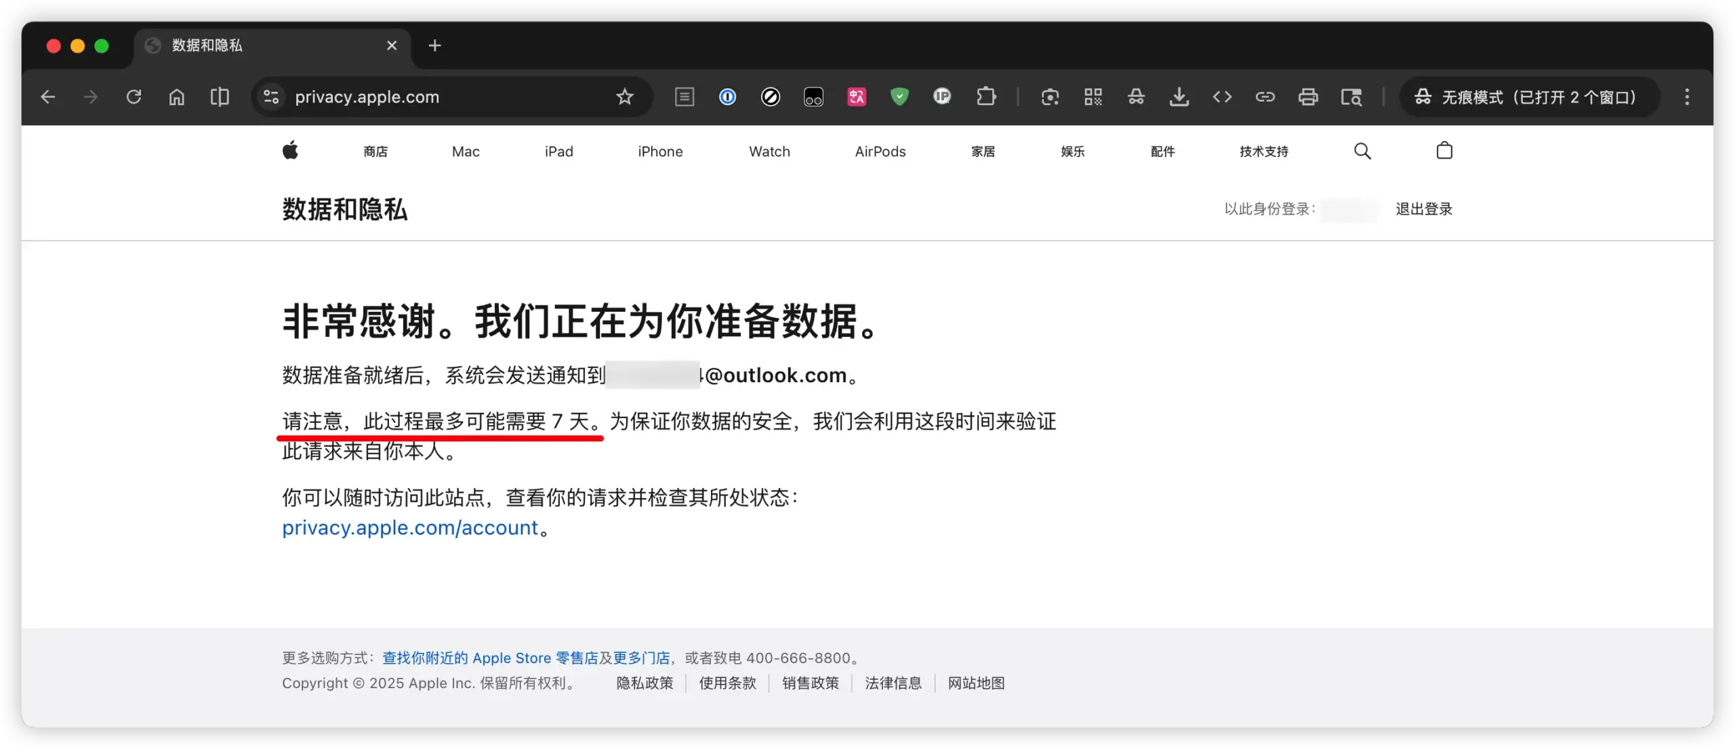Open site information settings in address bar
The image size is (1735, 749).
point(270,97)
